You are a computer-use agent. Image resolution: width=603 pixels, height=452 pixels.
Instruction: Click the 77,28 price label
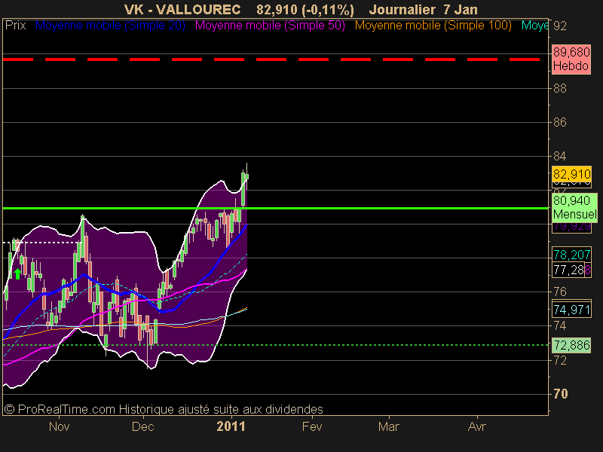click(568, 270)
